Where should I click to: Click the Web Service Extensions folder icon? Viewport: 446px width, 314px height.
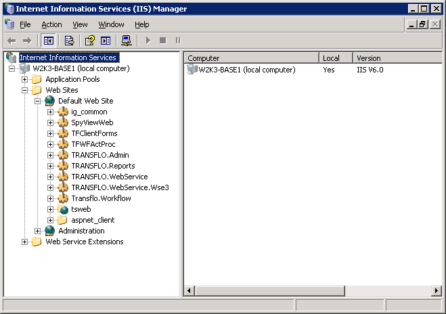(37, 242)
